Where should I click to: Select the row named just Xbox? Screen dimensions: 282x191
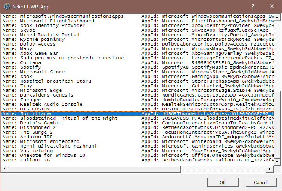(x=137, y=77)
